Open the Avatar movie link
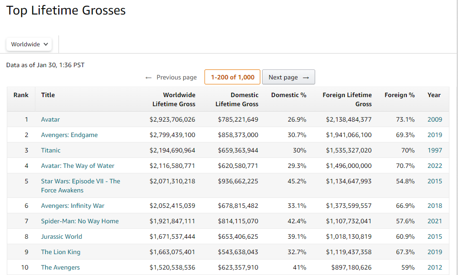The height and width of the screenshot is (275, 458). [50, 119]
